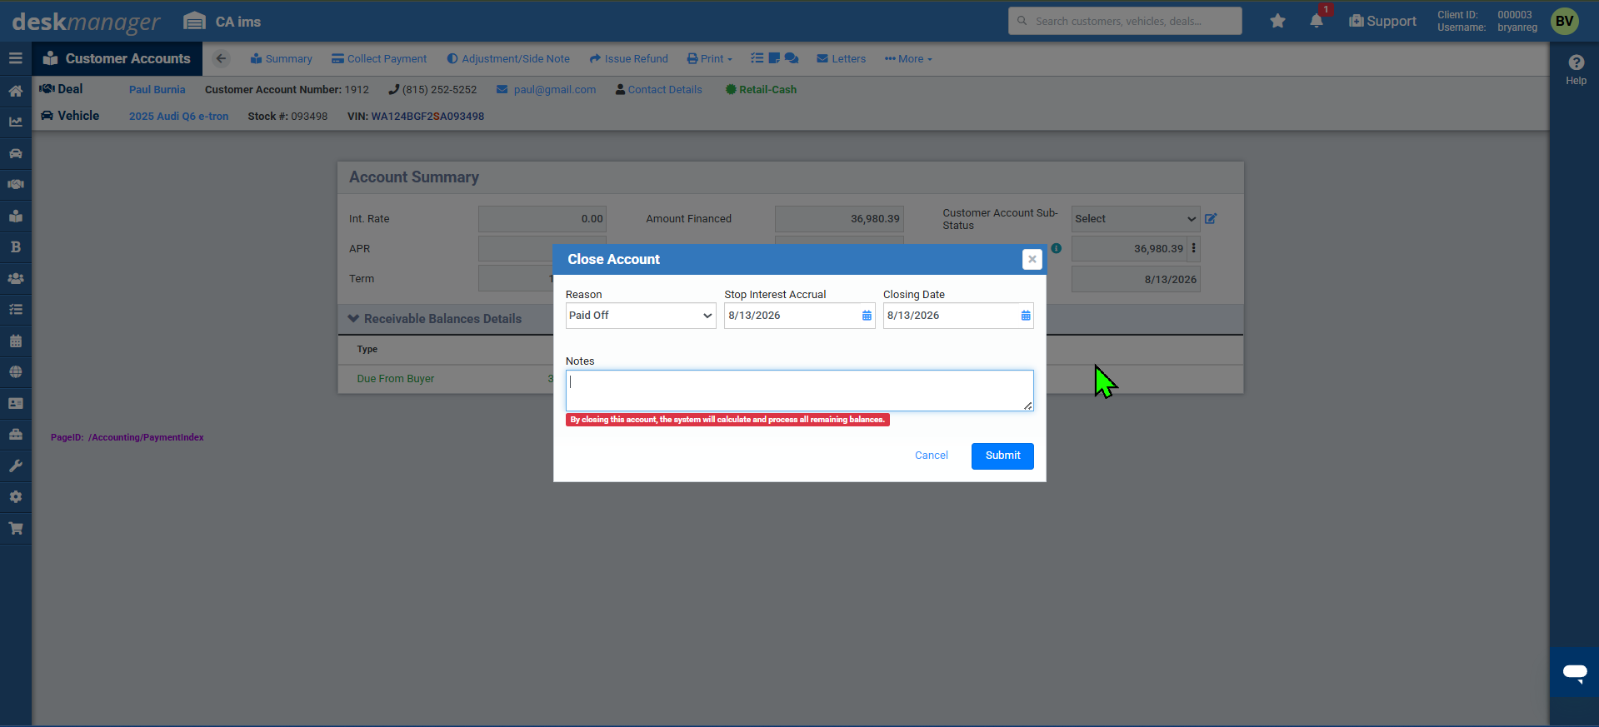The image size is (1599, 727).
Task: Open the chat comments toolbar icon
Action: (x=792, y=58)
